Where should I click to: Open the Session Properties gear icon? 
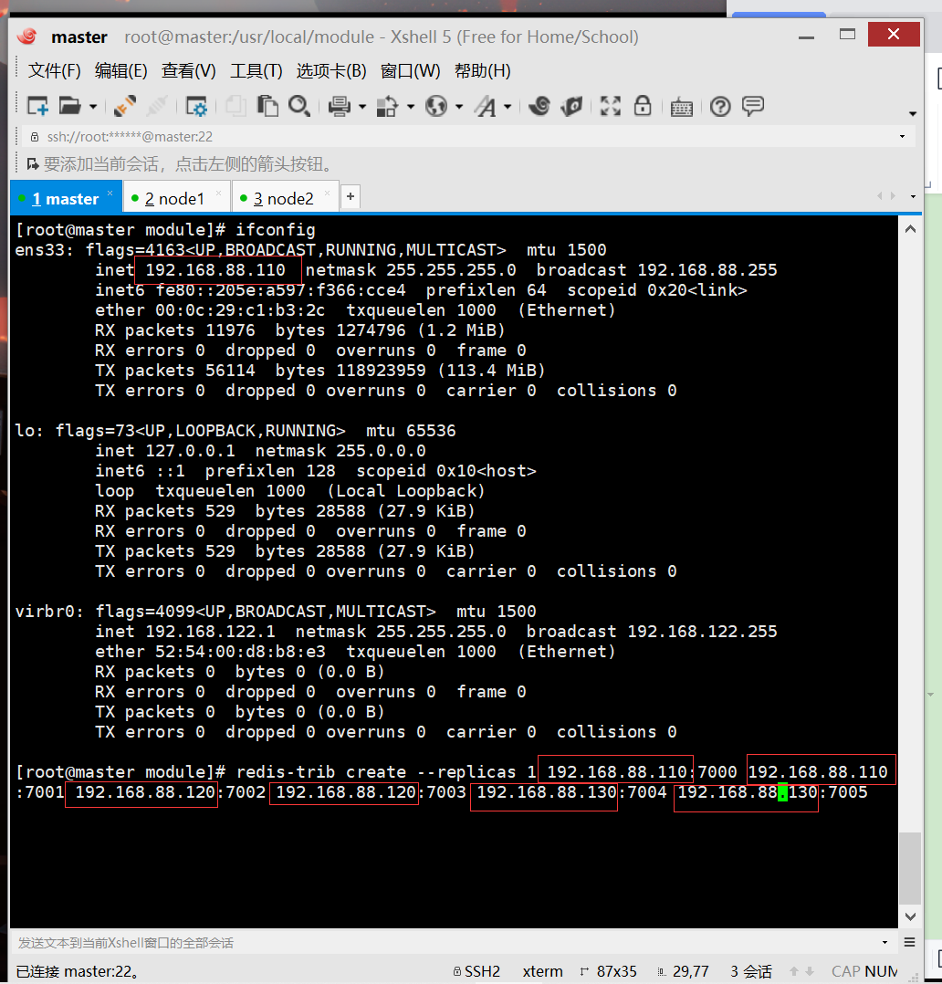[196, 106]
